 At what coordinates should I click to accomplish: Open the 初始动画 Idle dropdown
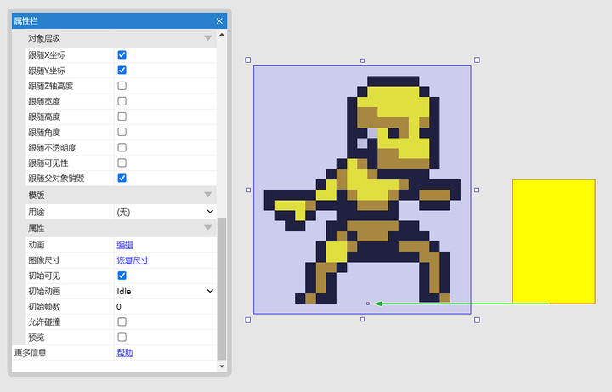click(x=166, y=292)
